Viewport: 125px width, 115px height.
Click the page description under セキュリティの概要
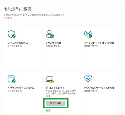coord(34,16)
